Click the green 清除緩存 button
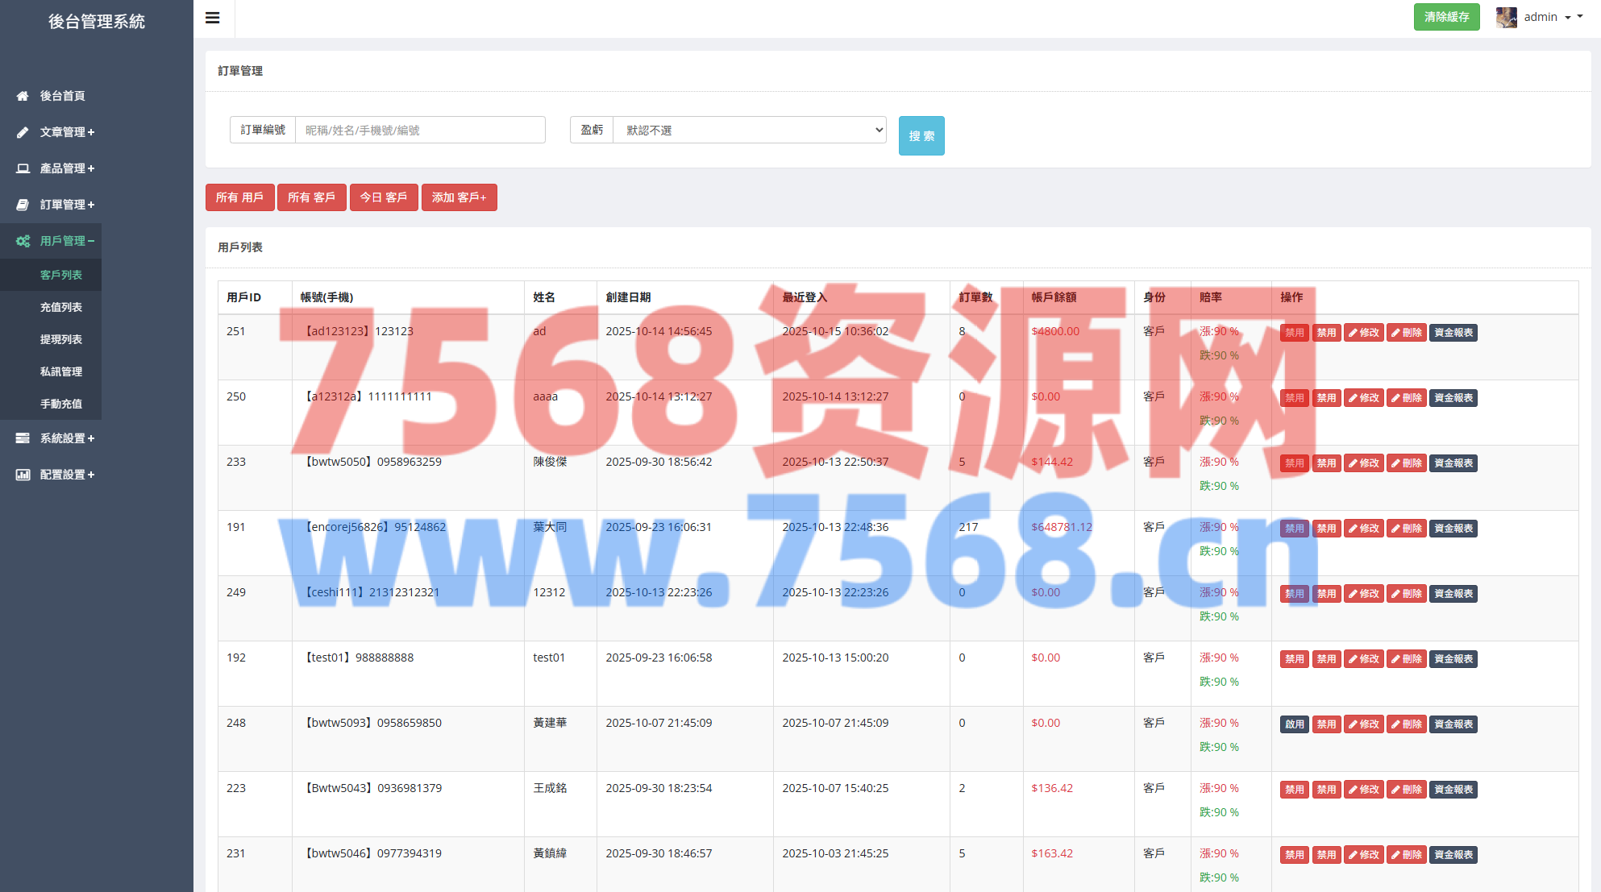The image size is (1601, 892). point(1446,17)
